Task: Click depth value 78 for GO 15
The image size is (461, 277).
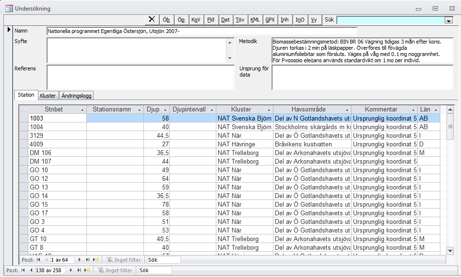Action: point(157,204)
